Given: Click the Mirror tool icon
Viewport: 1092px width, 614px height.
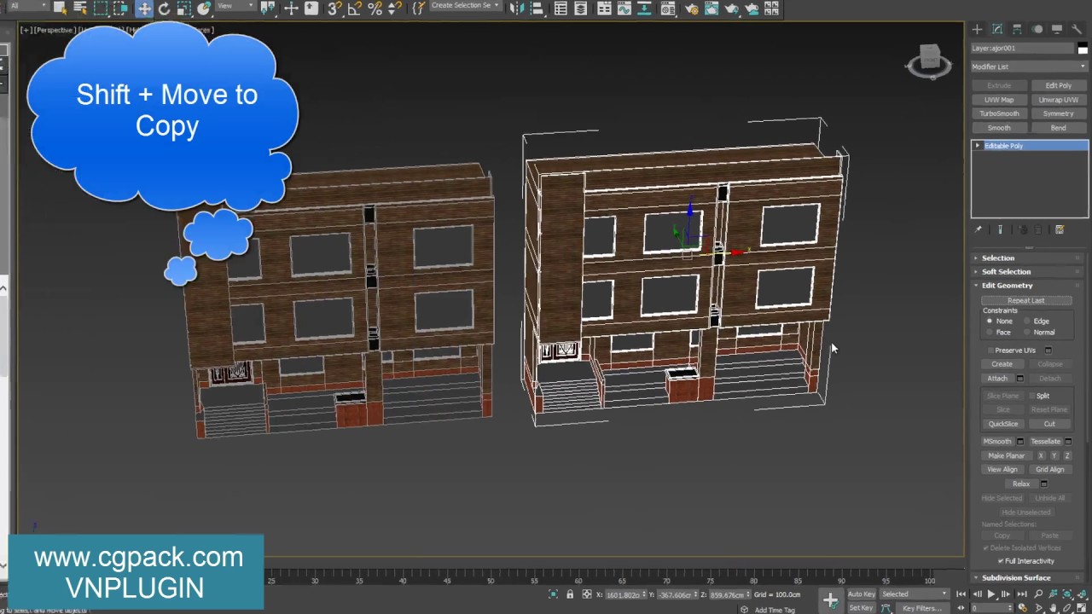Looking at the screenshot, I should 518,9.
